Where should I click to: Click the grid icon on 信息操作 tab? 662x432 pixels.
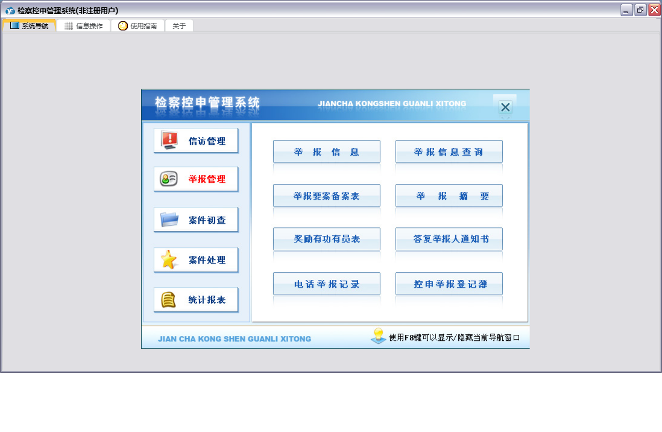[x=68, y=26]
